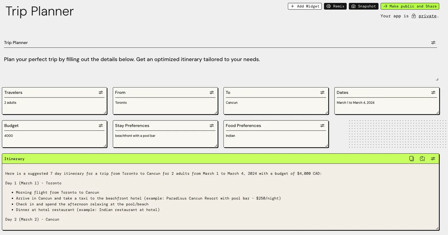Click the Dates field value
The image size is (448, 235).
355,103
